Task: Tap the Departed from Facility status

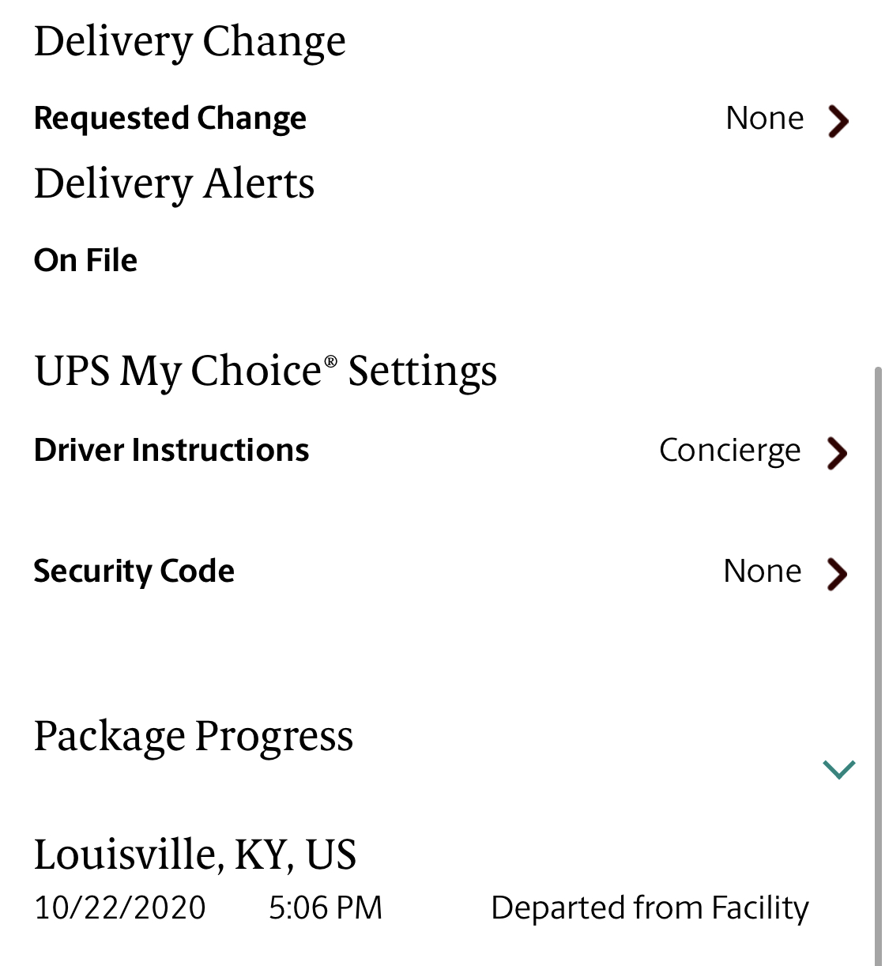Action: [x=650, y=908]
